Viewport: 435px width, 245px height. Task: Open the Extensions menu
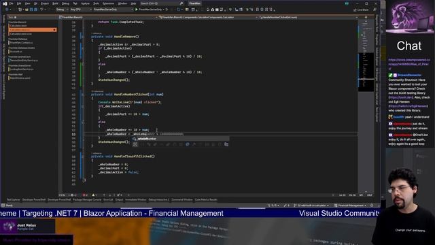point(108,3)
